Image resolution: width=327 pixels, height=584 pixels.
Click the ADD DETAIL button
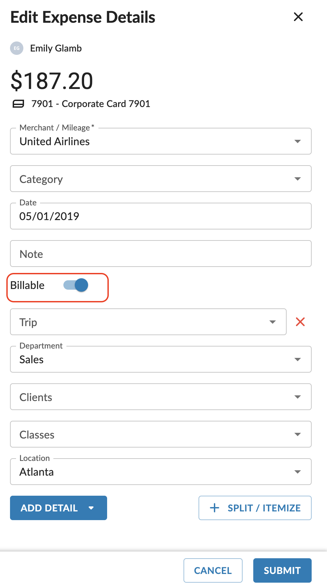[x=58, y=508]
